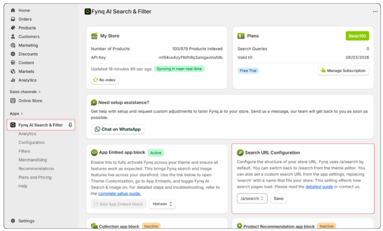Click the API key value text
Image resolution: width=383 pixels, height=231 pixels.
pos(190,58)
